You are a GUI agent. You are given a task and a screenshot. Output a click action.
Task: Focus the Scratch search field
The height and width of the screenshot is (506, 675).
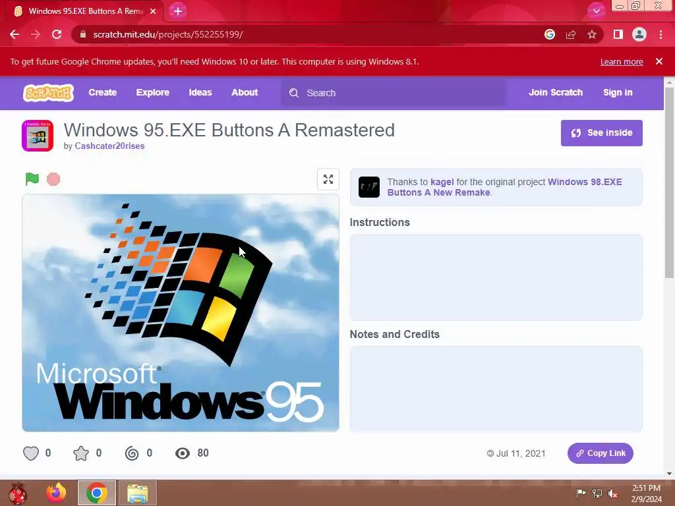click(x=394, y=93)
